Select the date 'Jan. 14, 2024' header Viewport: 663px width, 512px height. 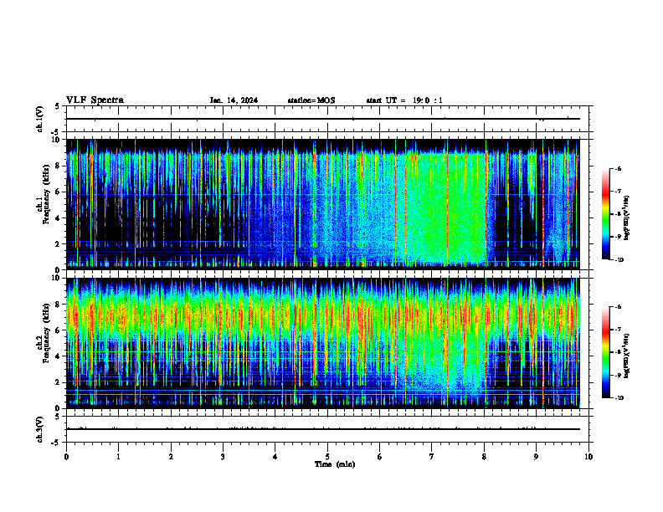(x=234, y=100)
